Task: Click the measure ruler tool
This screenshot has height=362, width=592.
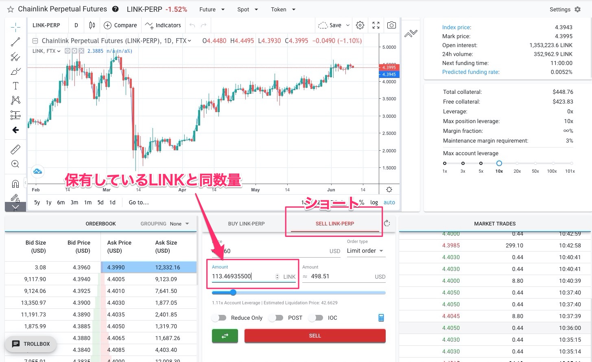Action: (x=15, y=150)
